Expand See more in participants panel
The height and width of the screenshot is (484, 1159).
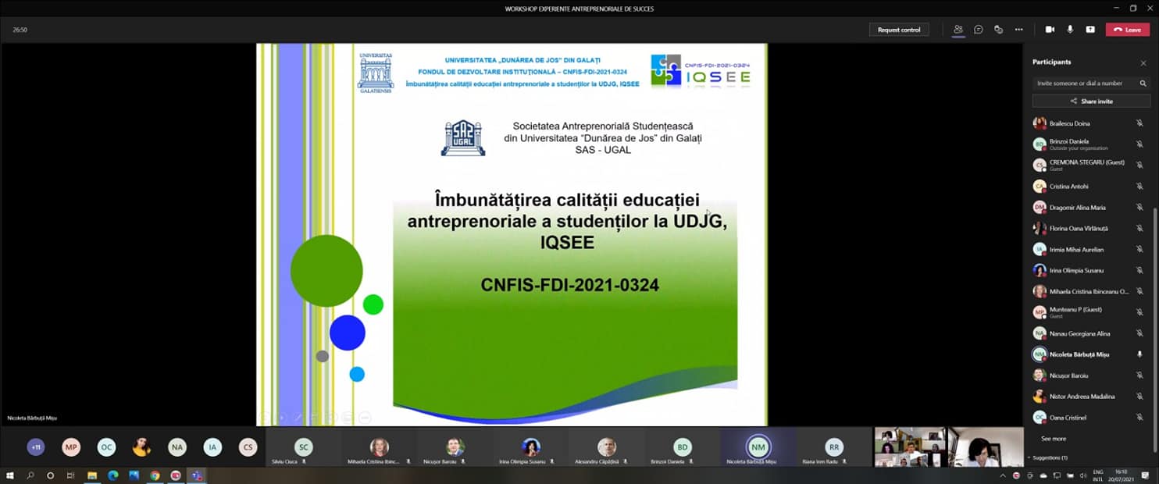[1054, 439]
